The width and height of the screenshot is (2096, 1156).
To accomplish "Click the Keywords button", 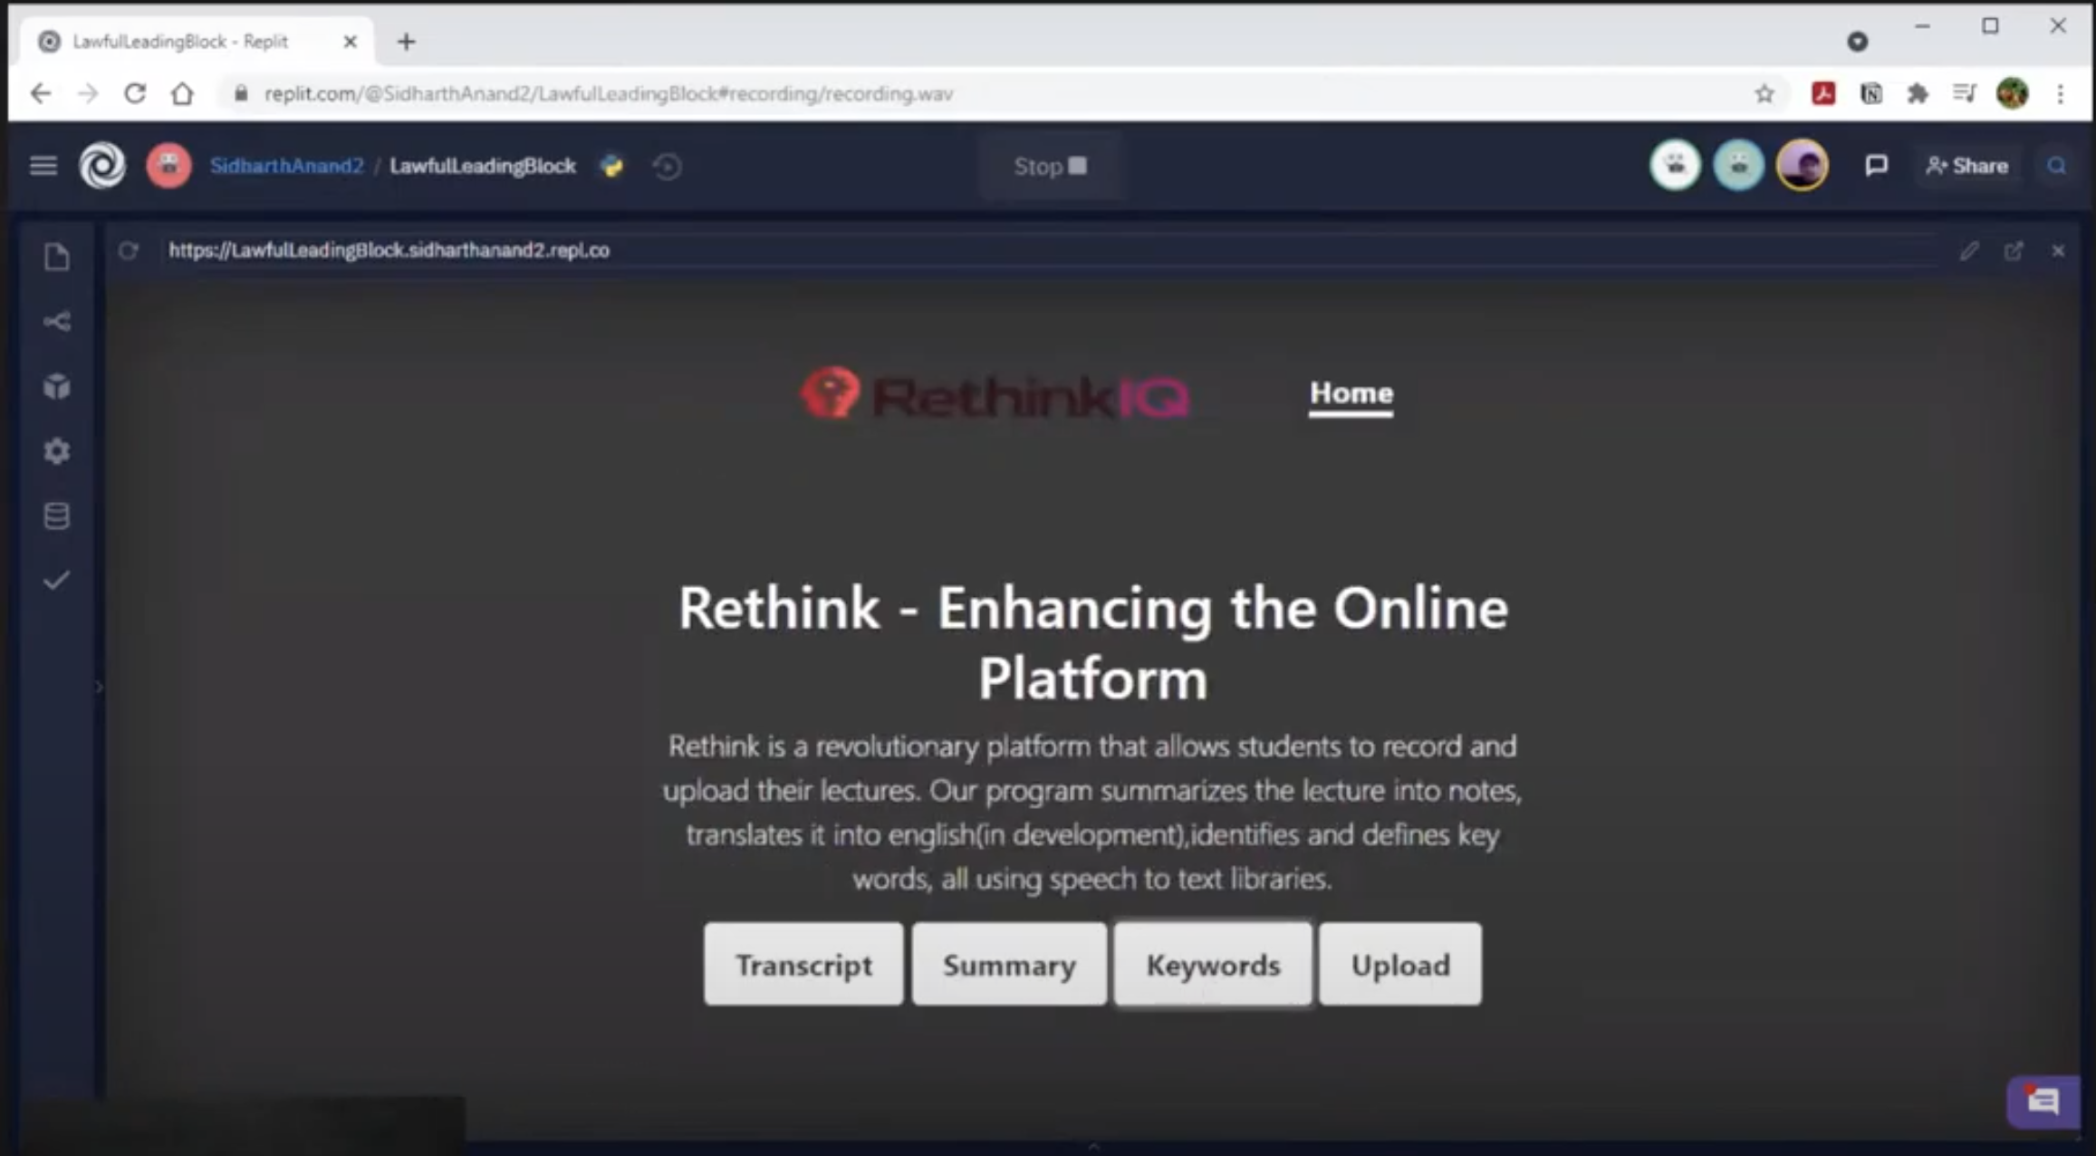I will (x=1213, y=965).
